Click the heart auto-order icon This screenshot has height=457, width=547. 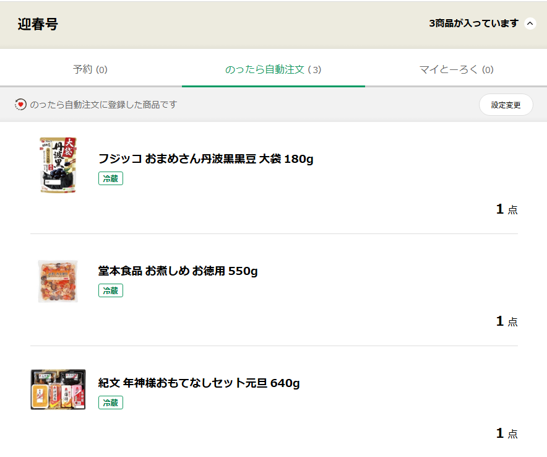tap(21, 105)
